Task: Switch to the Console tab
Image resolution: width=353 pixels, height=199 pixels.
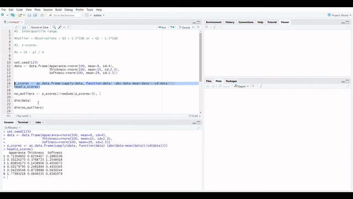Action: pyautogui.click(x=9, y=122)
